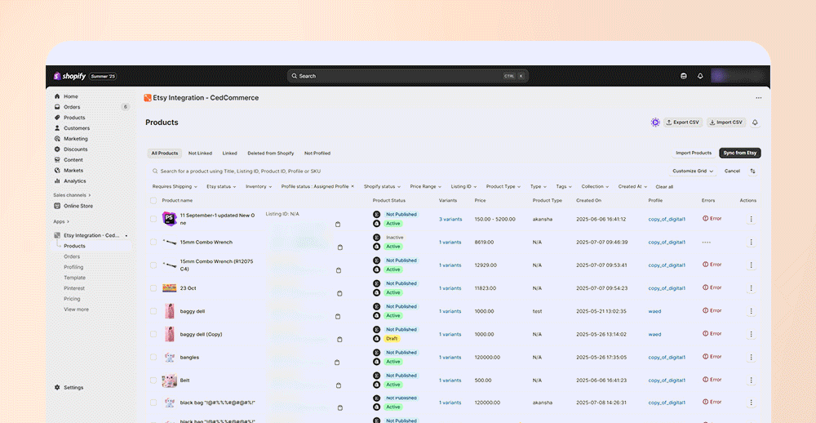Click the Shopify status icon for bangles
Screen dimensions: 816x423
(x=377, y=362)
